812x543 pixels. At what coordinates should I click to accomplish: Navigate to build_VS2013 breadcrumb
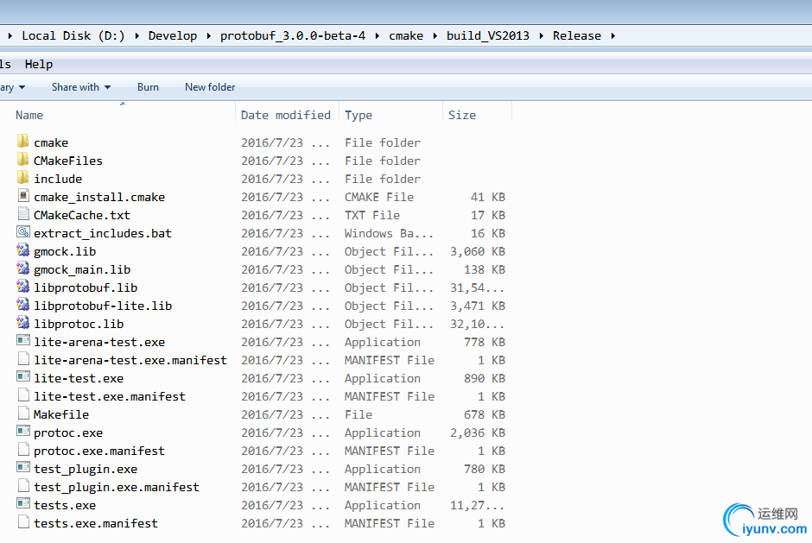pos(488,35)
